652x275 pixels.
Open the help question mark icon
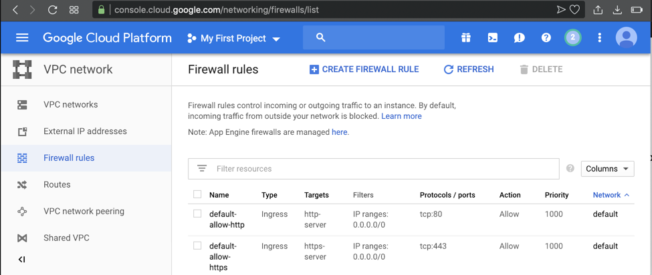pyautogui.click(x=546, y=38)
